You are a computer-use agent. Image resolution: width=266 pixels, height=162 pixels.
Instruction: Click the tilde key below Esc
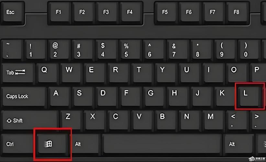pyautogui.click(x=12, y=50)
